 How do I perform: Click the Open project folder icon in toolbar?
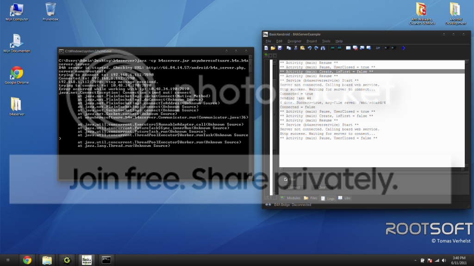click(x=273, y=48)
